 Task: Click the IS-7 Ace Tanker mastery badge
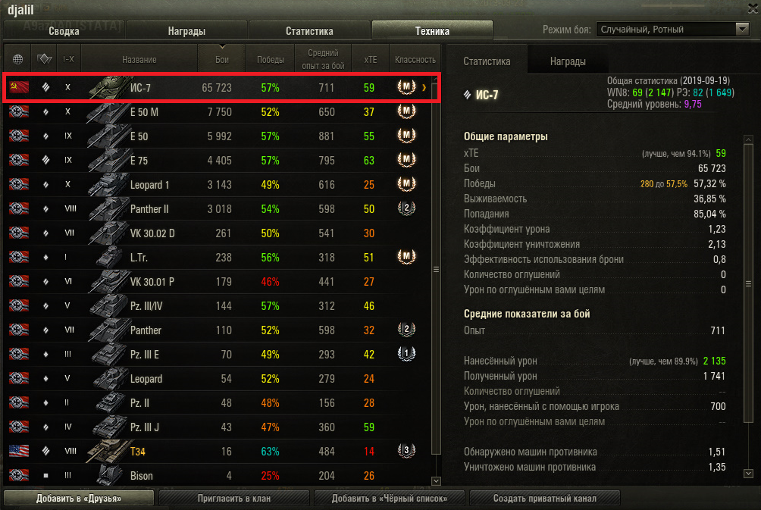coord(406,87)
